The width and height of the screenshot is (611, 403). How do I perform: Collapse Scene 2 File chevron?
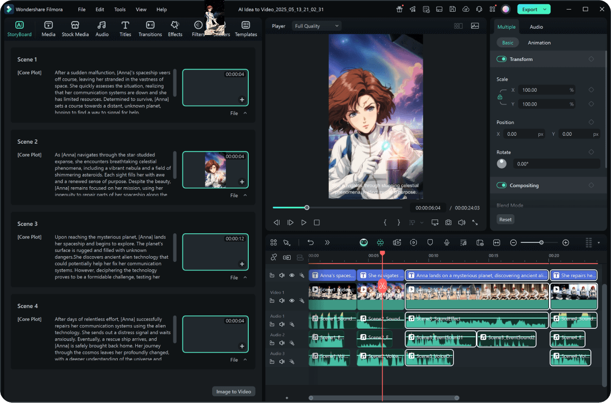pos(245,195)
